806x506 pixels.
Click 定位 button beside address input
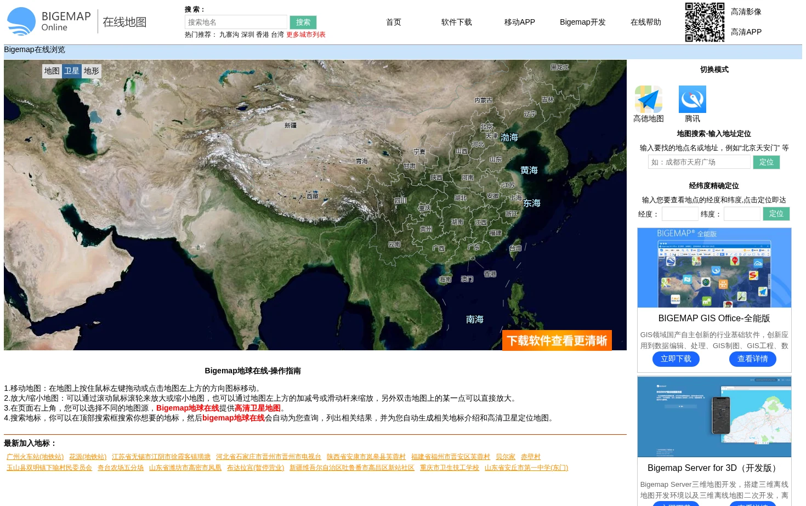[767, 162]
